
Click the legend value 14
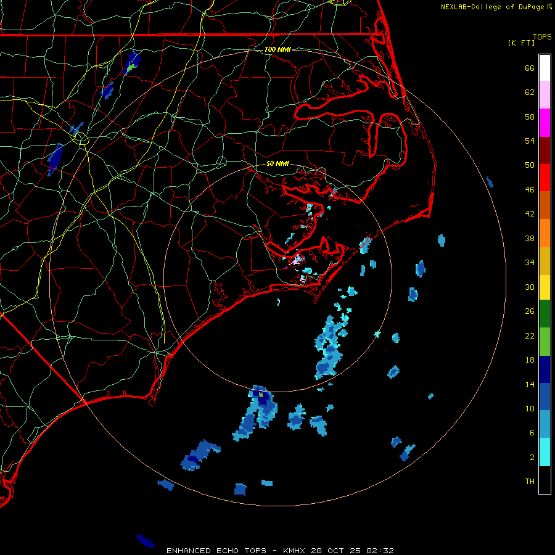(x=530, y=384)
